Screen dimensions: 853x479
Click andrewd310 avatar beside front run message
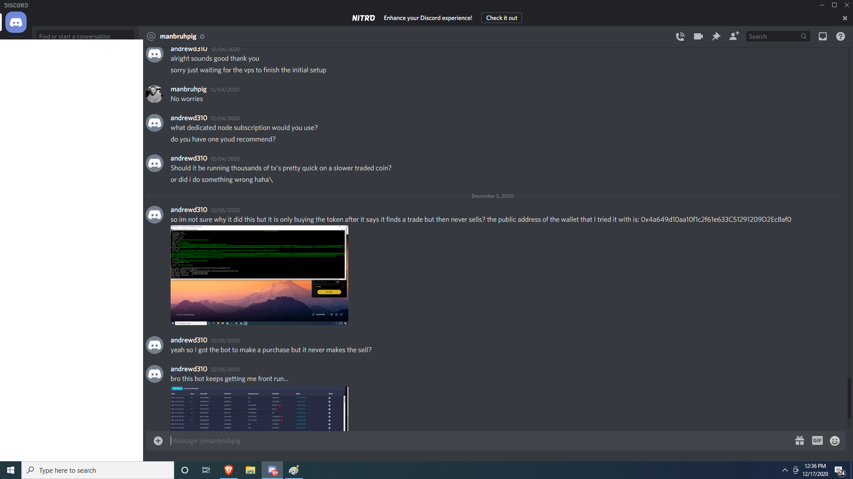pyautogui.click(x=155, y=374)
